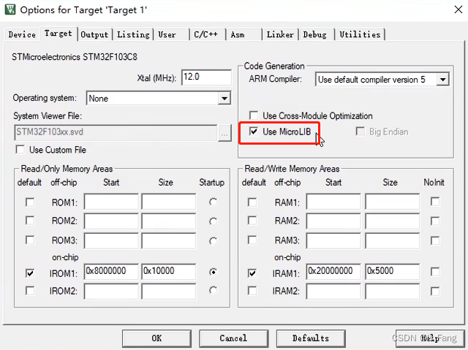Switch to the Device tab
Viewport: 468px width, 350px height.
22,34
